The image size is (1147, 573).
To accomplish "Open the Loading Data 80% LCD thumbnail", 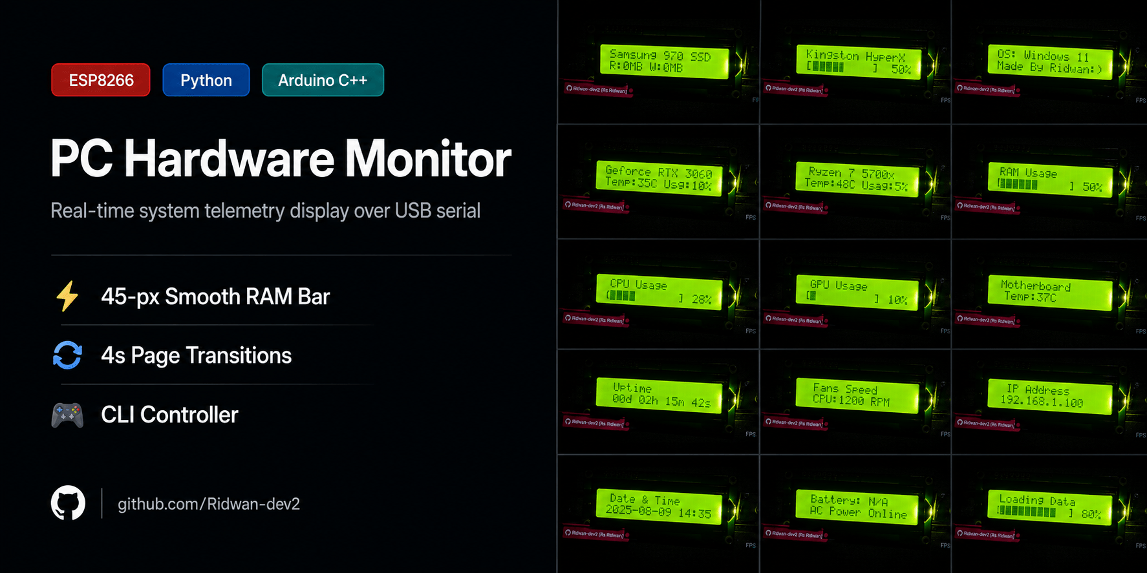I will click(1050, 514).
